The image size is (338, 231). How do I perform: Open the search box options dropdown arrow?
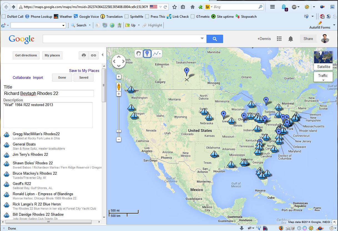click(202, 39)
